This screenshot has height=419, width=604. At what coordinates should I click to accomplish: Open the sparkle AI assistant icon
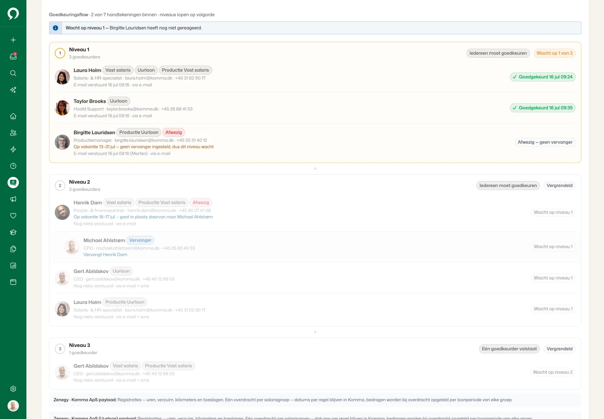click(x=13, y=90)
